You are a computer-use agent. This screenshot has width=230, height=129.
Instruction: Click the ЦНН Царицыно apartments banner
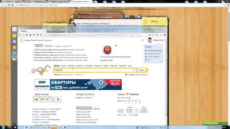click(78, 85)
